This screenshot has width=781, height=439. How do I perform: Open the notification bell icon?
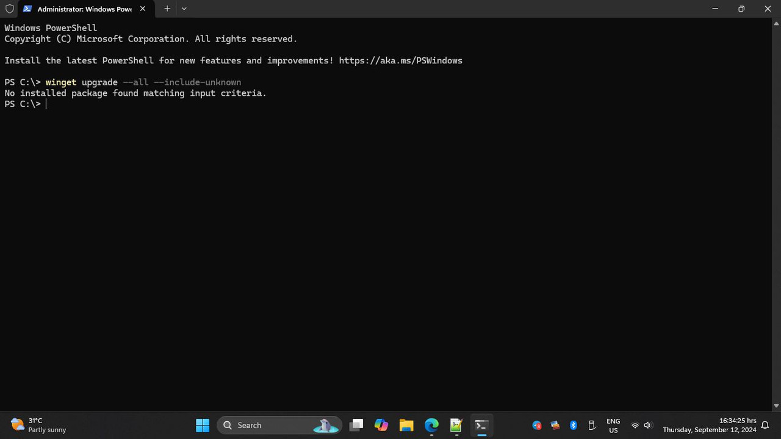point(765,426)
